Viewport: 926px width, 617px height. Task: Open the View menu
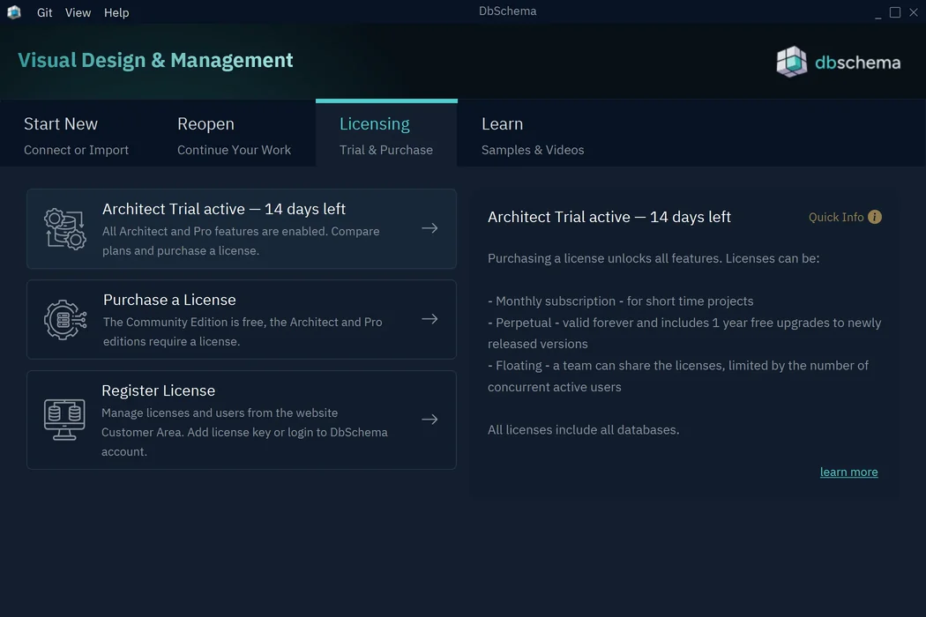pyautogui.click(x=78, y=12)
